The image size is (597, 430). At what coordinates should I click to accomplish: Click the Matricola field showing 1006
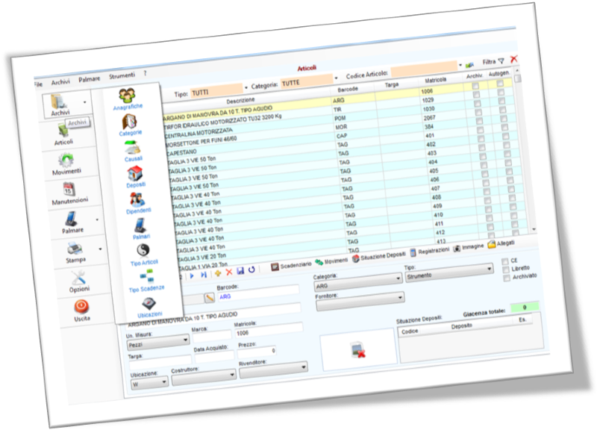point(269,330)
